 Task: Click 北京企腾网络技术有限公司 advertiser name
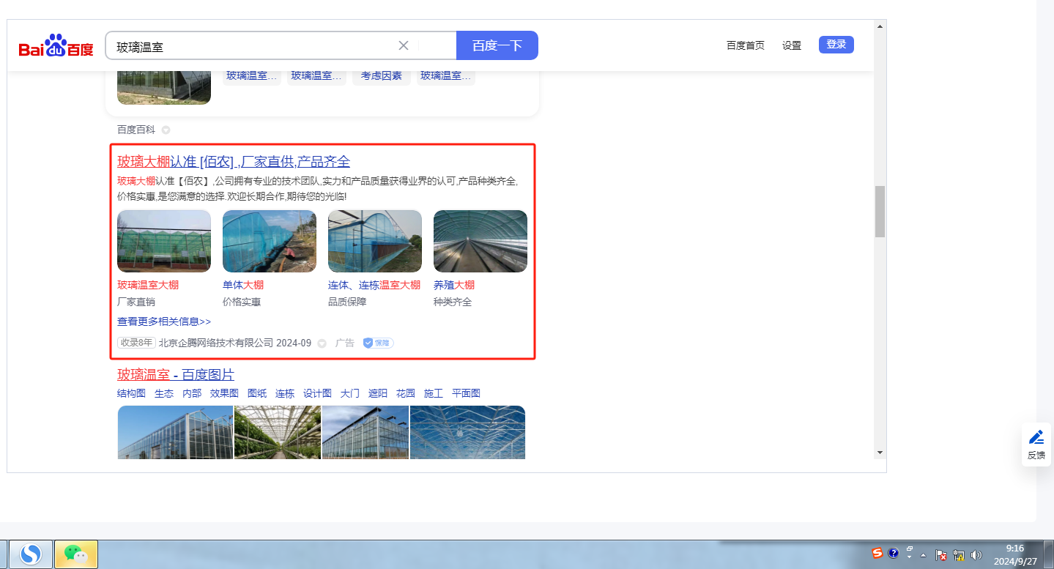pyautogui.click(x=216, y=343)
